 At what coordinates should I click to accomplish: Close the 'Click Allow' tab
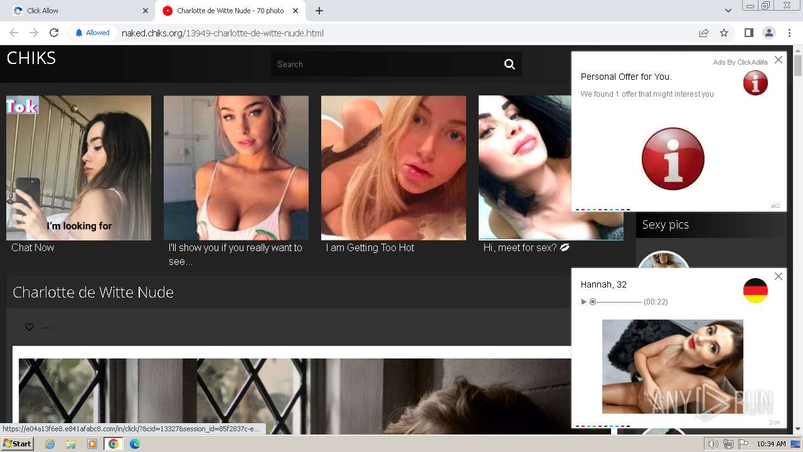pos(146,11)
